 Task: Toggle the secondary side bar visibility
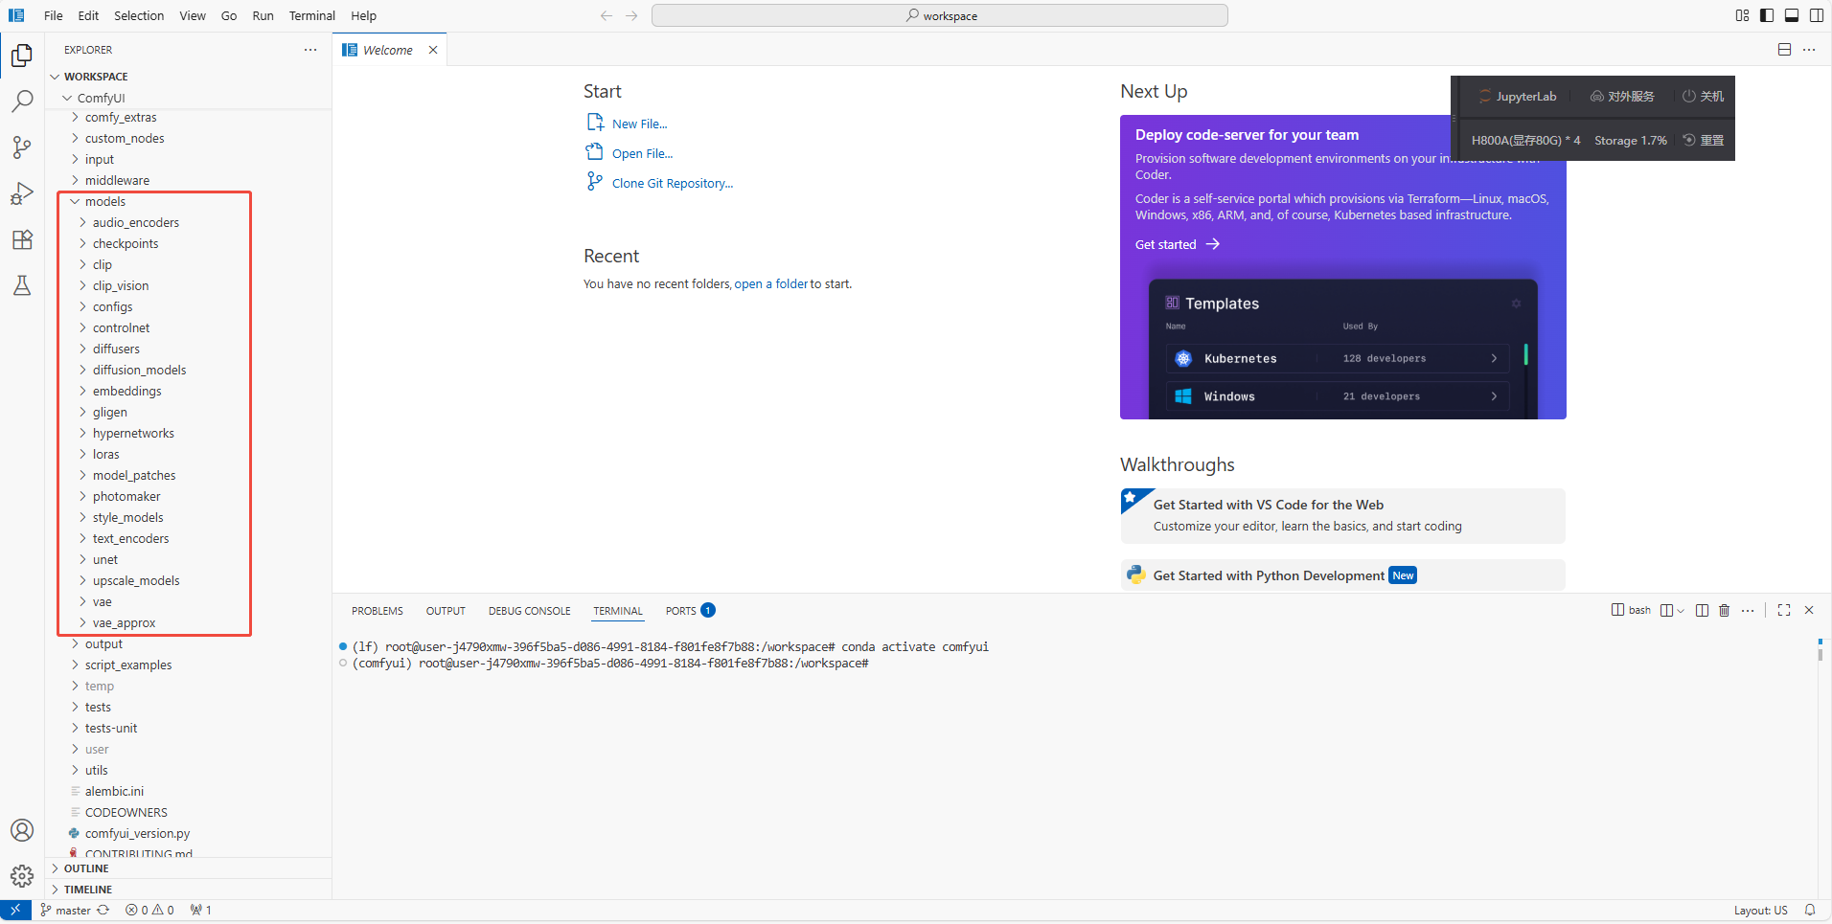(1817, 15)
